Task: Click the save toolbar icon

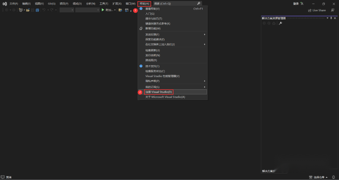Action: click(33, 10)
